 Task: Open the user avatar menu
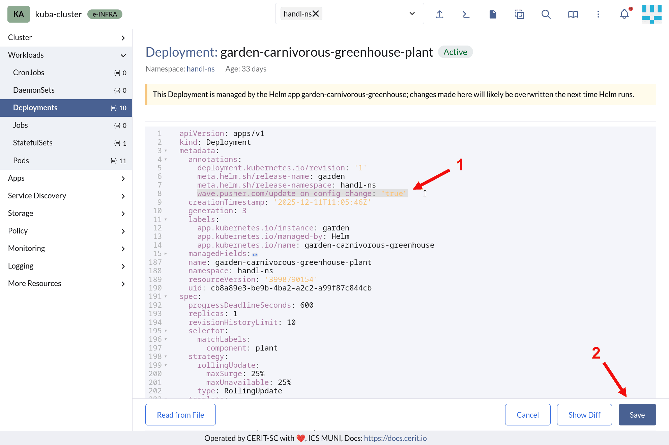click(652, 14)
